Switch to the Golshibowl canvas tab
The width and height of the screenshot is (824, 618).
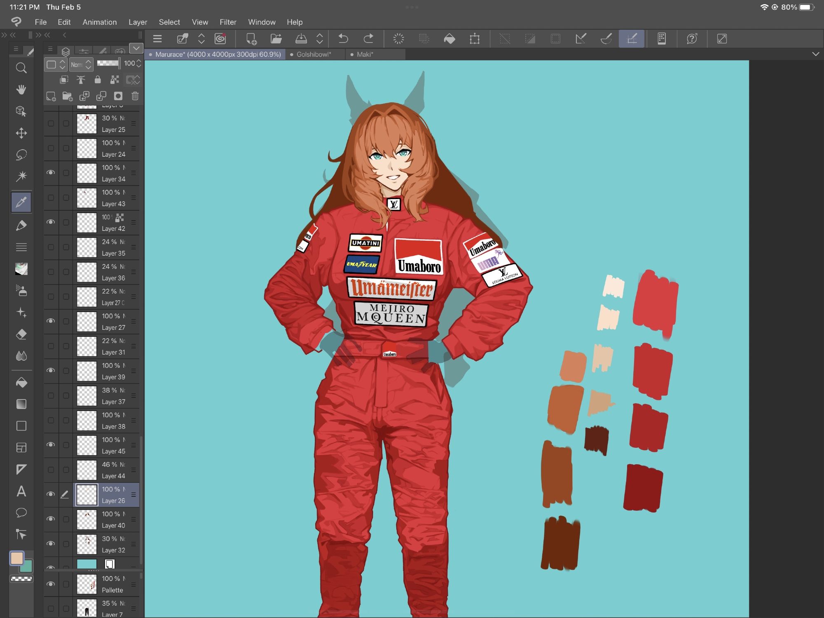[x=314, y=54]
